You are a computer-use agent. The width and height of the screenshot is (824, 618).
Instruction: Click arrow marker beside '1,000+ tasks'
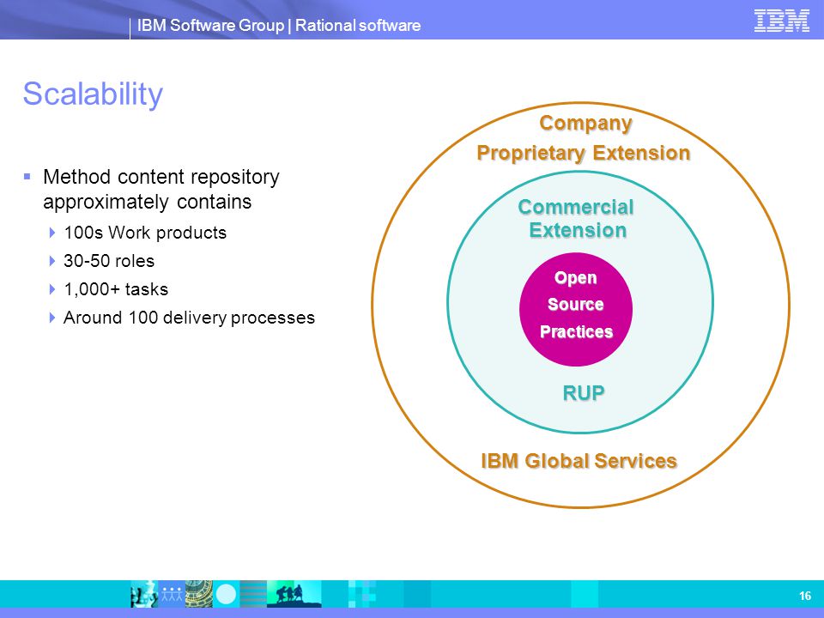point(52,289)
